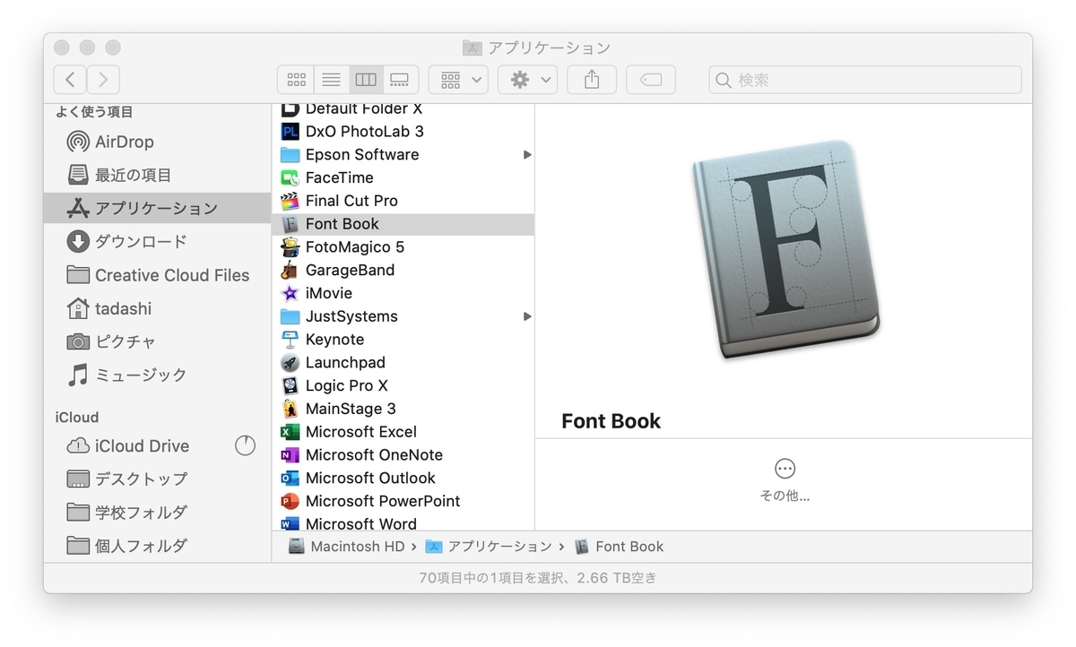
Task: Select 最近の項目 in the sidebar
Action: click(157, 175)
